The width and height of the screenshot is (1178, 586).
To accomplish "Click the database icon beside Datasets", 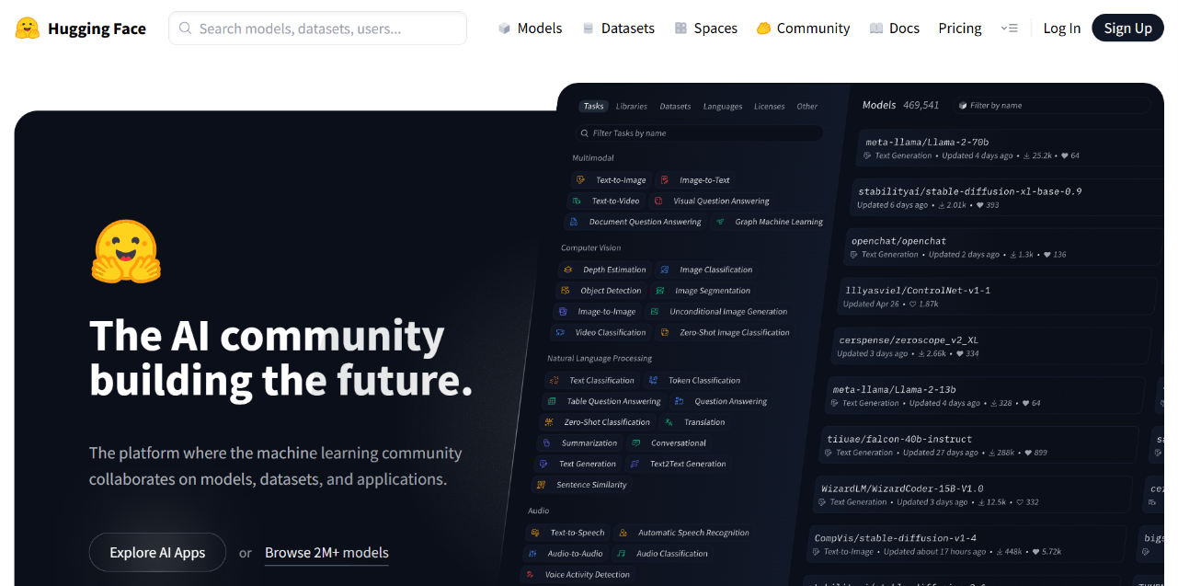I will click(x=589, y=29).
